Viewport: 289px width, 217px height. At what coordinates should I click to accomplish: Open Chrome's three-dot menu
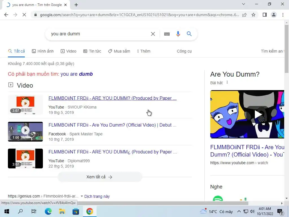pyautogui.click(x=283, y=15)
